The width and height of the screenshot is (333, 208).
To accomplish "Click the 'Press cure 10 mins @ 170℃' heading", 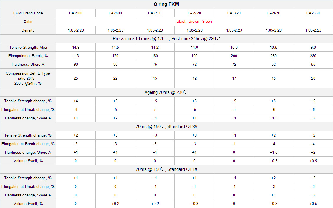I will tap(166, 39).
